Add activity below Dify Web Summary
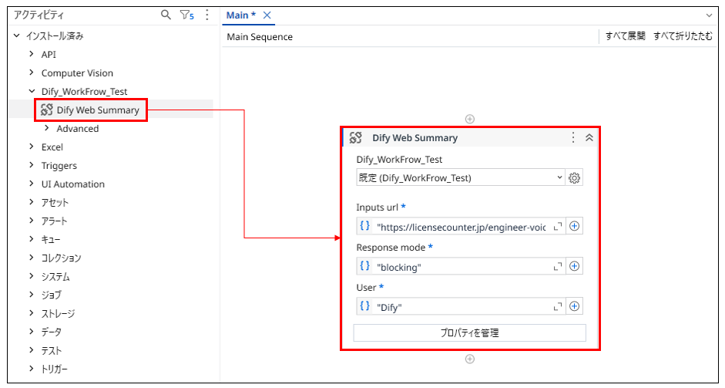This screenshot has height=388, width=725. coord(470,359)
